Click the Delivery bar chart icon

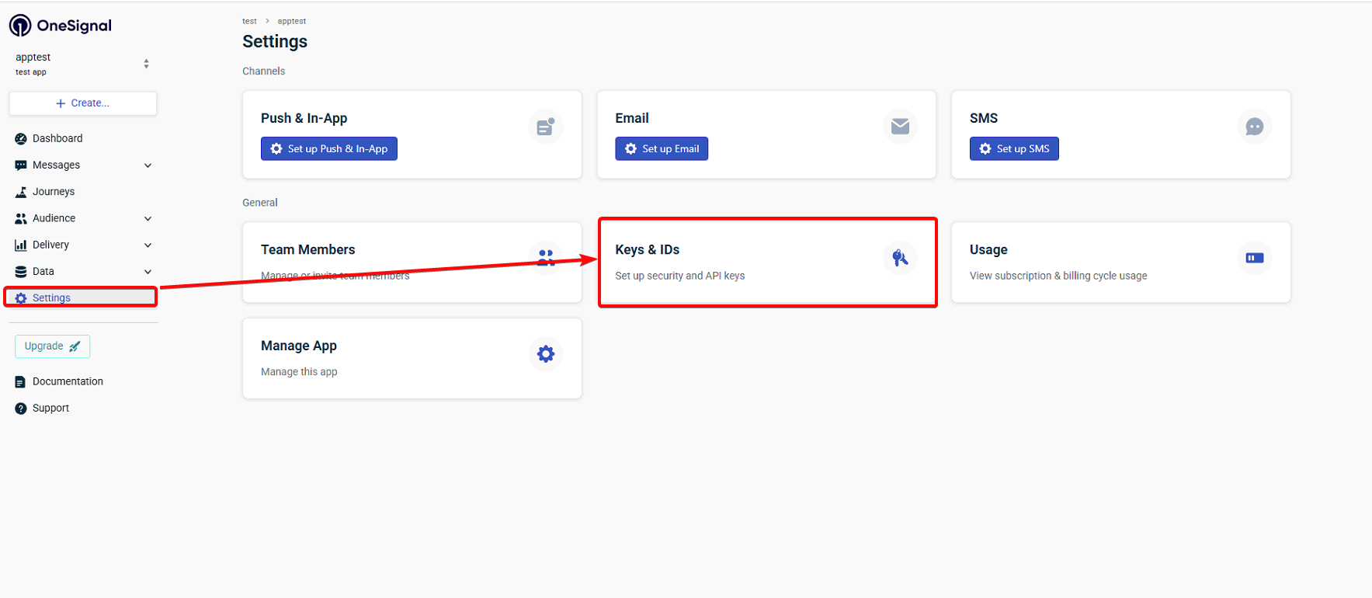point(21,245)
